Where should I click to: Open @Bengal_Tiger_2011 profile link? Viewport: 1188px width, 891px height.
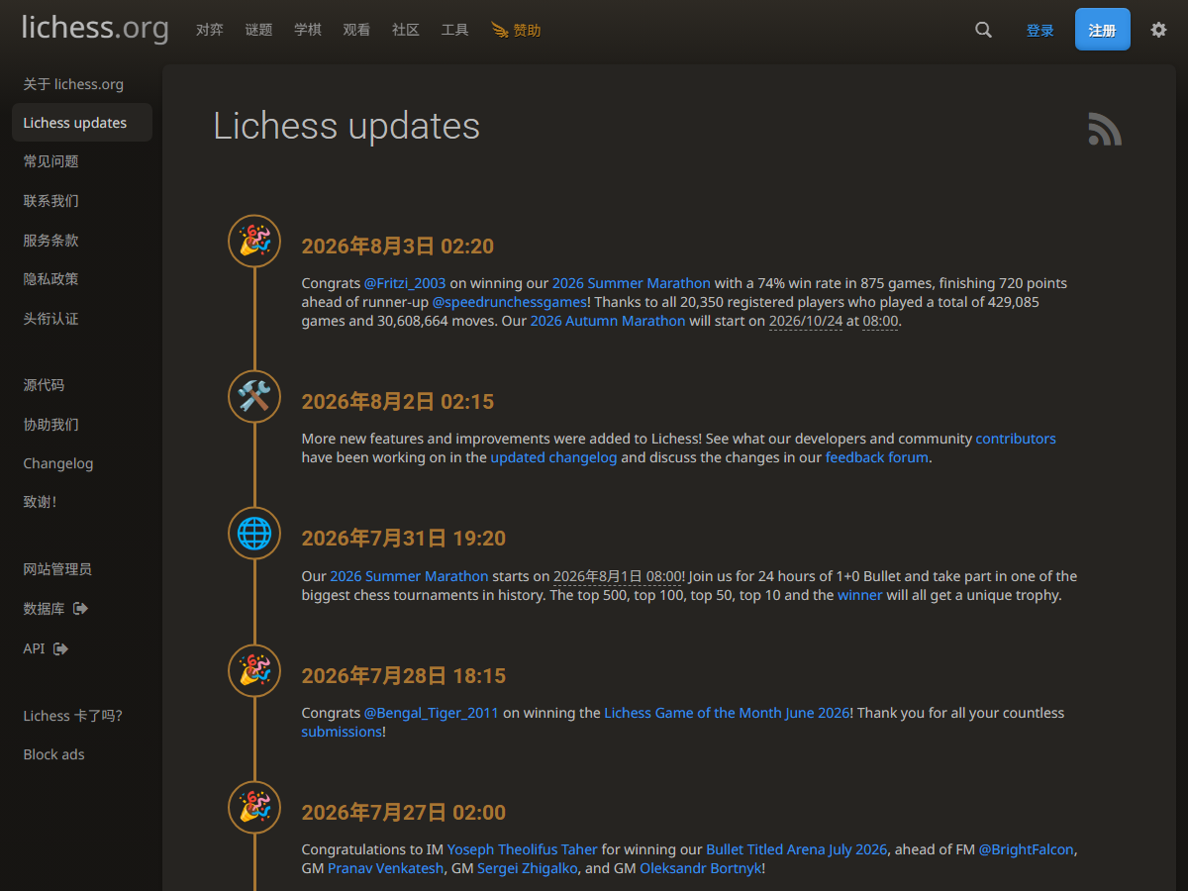[432, 713]
